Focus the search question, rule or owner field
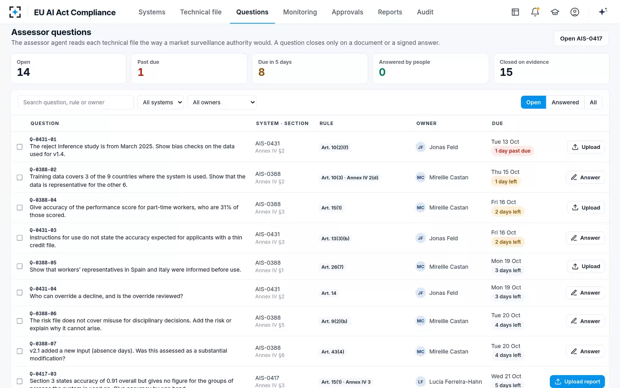This screenshot has width=620, height=388. tap(76, 102)
